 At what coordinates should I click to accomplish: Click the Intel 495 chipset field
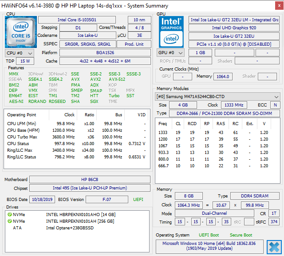pos(90,188)
